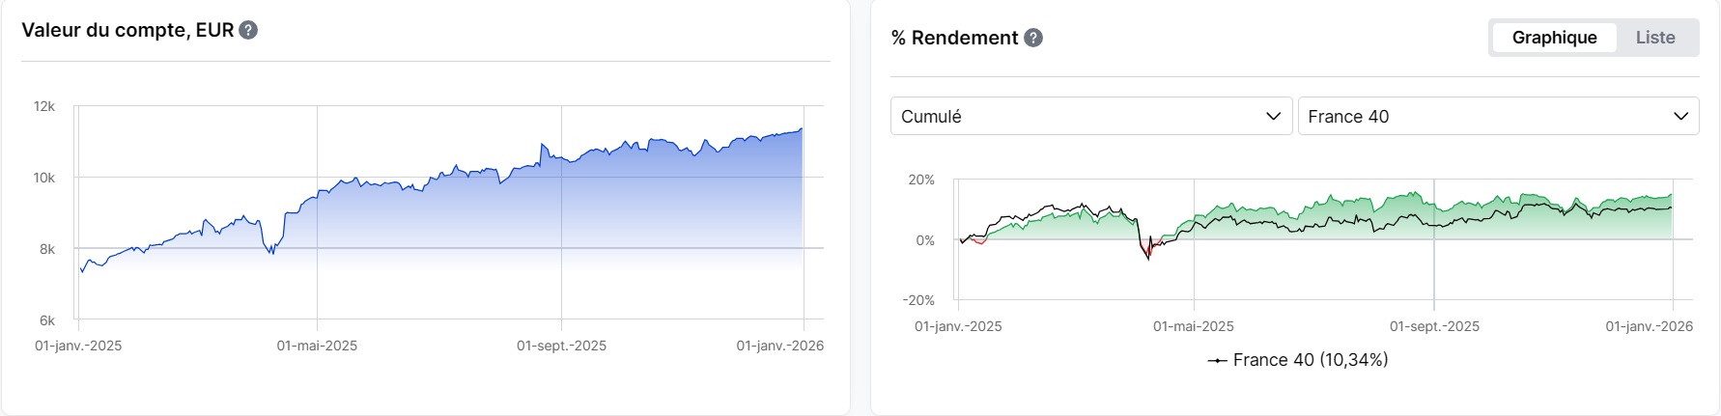Click the -20% axis label

pyautogui.click(x=918, y=300)
